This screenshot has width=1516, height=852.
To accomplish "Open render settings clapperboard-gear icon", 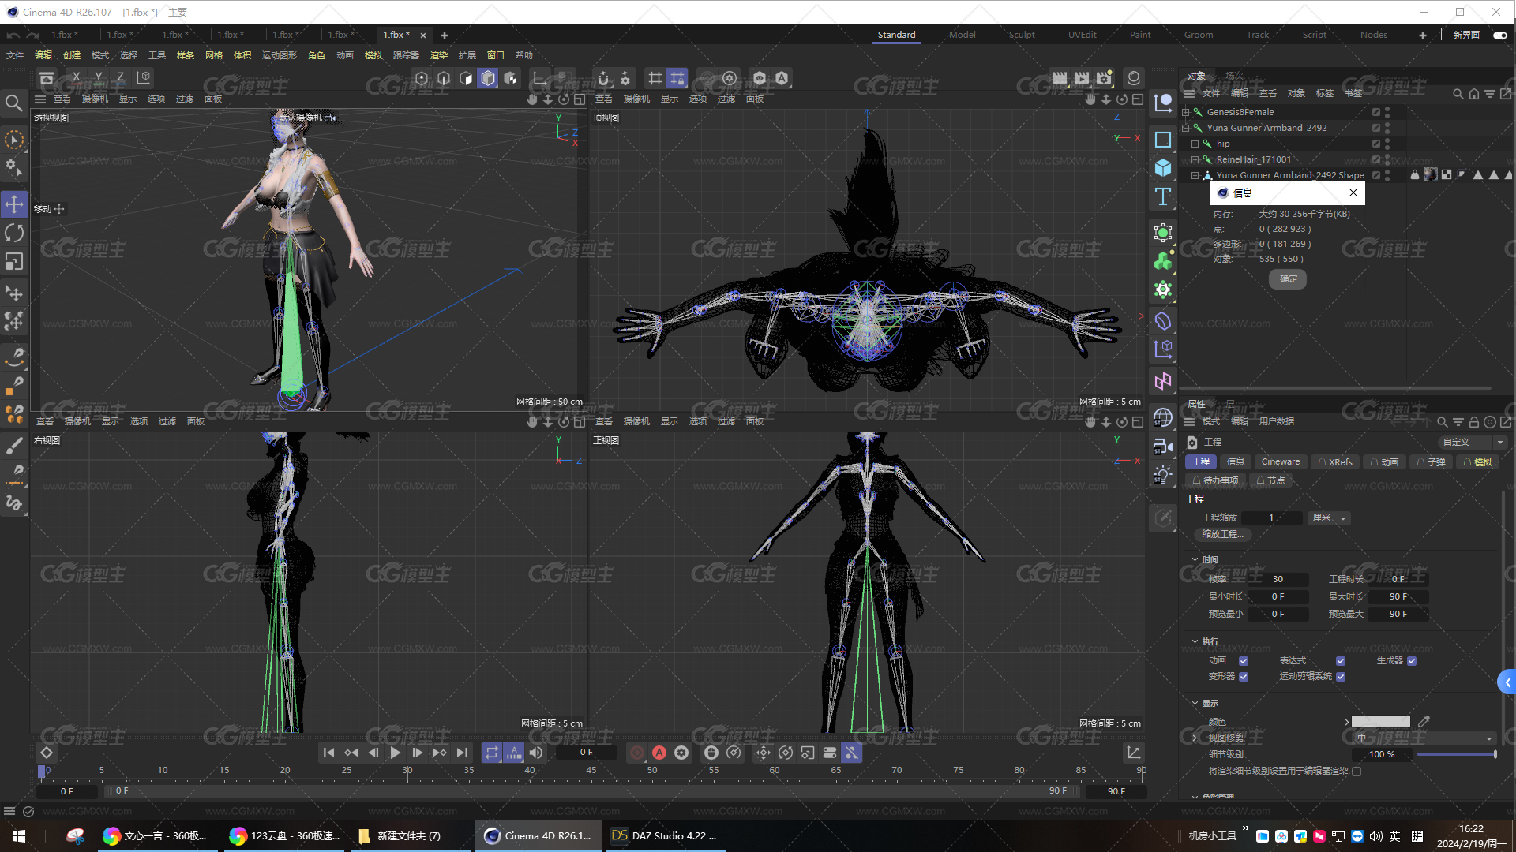I will 1104,78.
